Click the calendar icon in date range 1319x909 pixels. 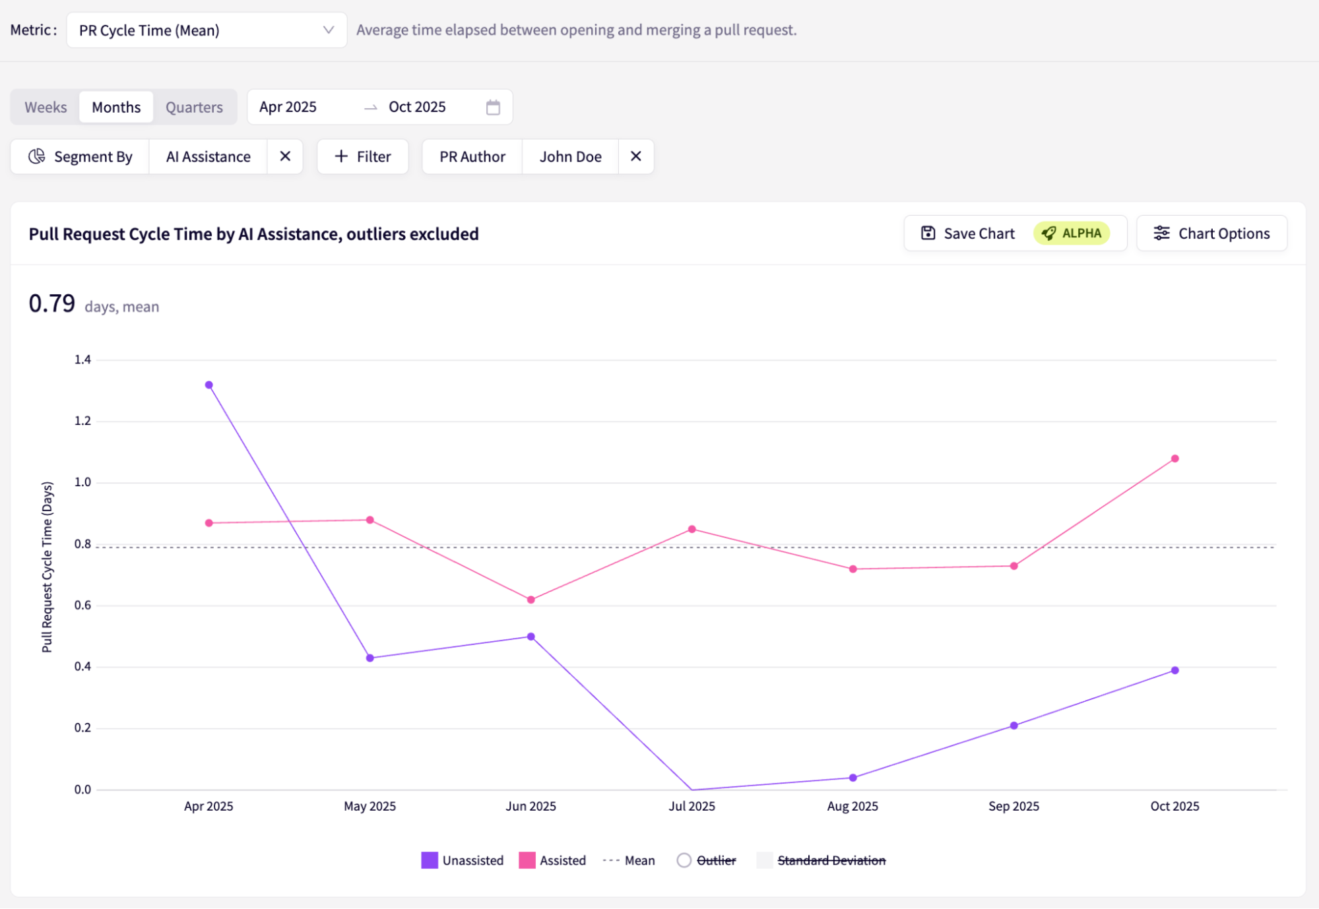(x=493, y=107)
